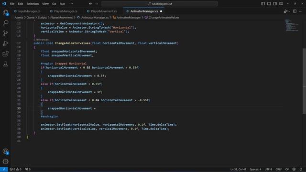Select language mode C#
This screenshot has width=306, height=172.
[x=287, y=169]
